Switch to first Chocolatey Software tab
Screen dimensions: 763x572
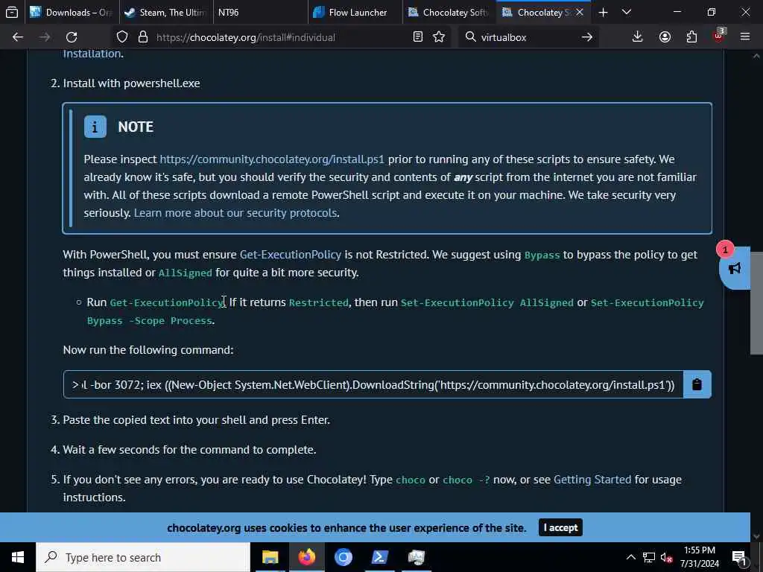[449, 12]
